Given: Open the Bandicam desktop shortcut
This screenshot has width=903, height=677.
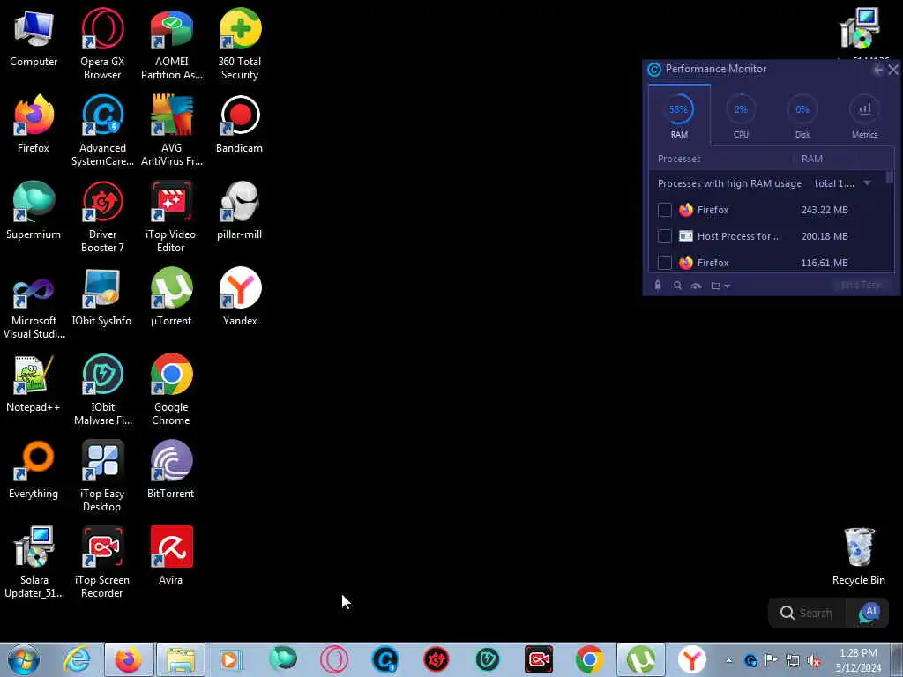Looking at the screenshot, I should point(240,123).
